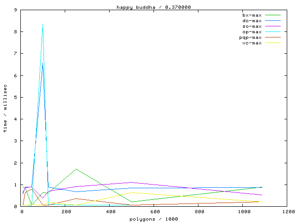
Task: Click the magenta so-max legend line sample
Action: coord(273,26)
